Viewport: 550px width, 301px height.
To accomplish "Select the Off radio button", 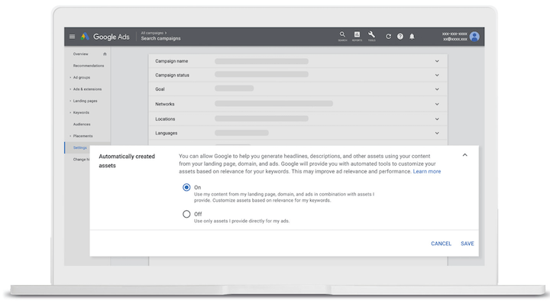I will pyautogui.click(x=186, y=214).
